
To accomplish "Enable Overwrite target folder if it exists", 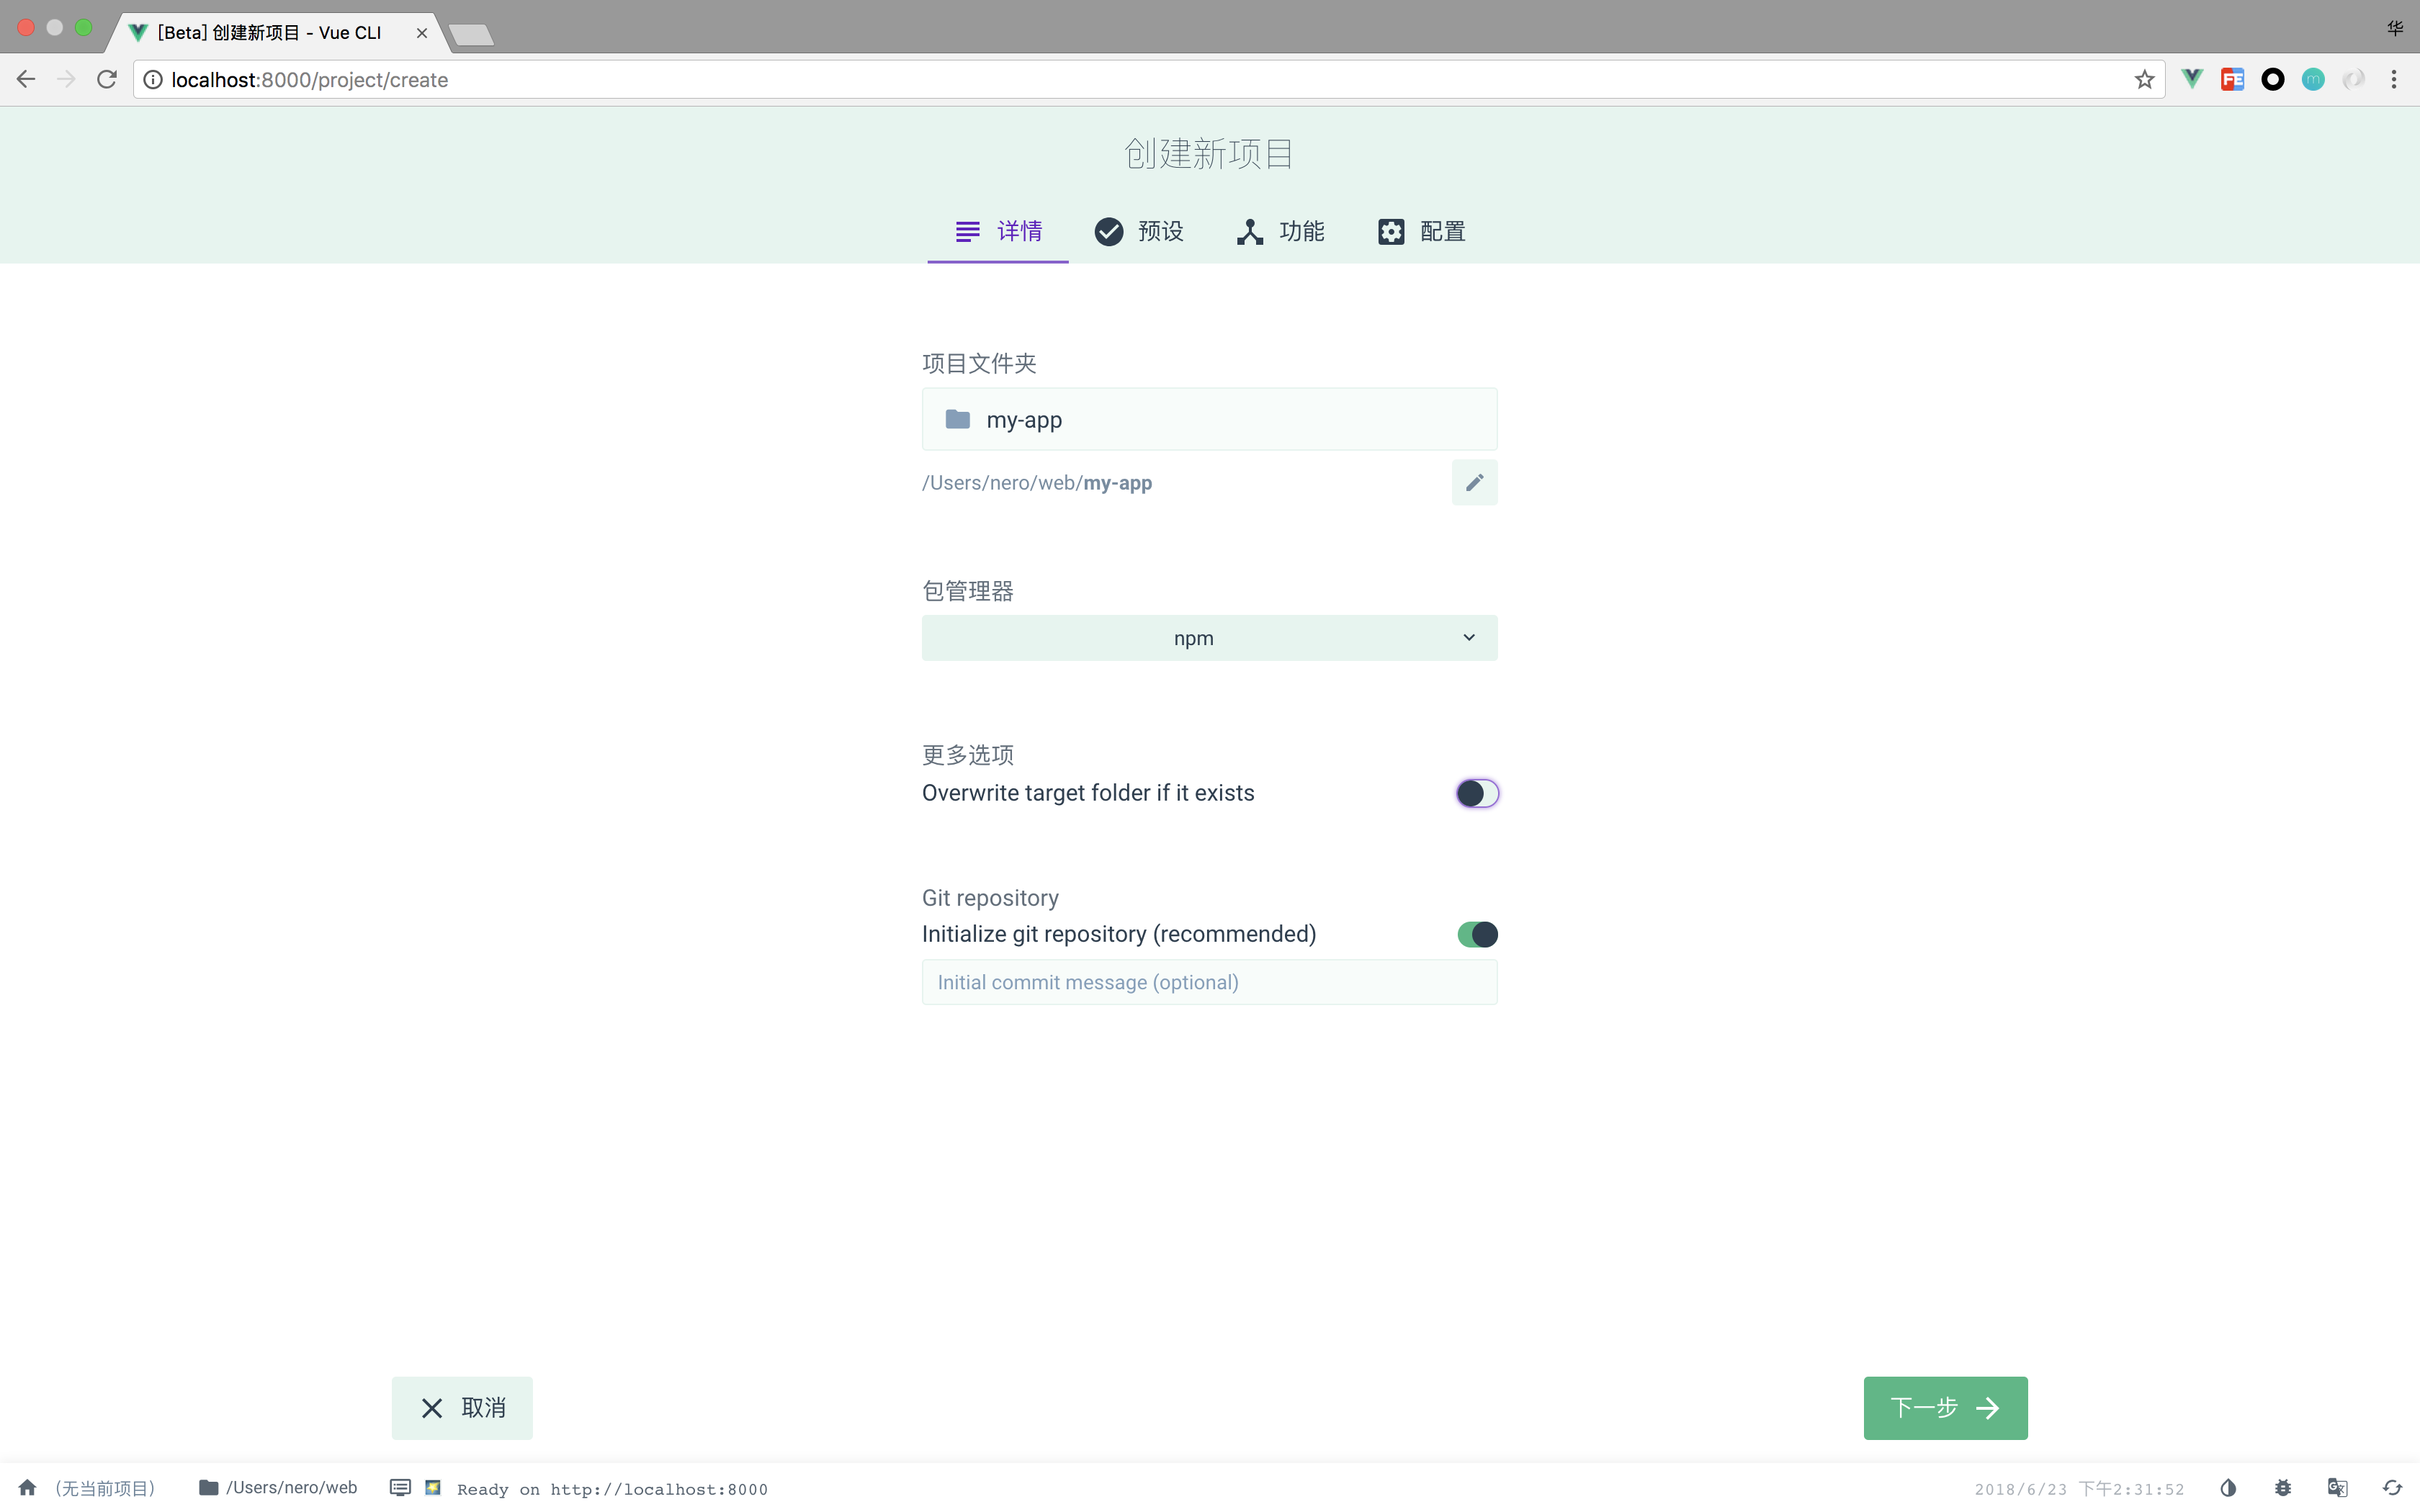I will coord(1477,792).
